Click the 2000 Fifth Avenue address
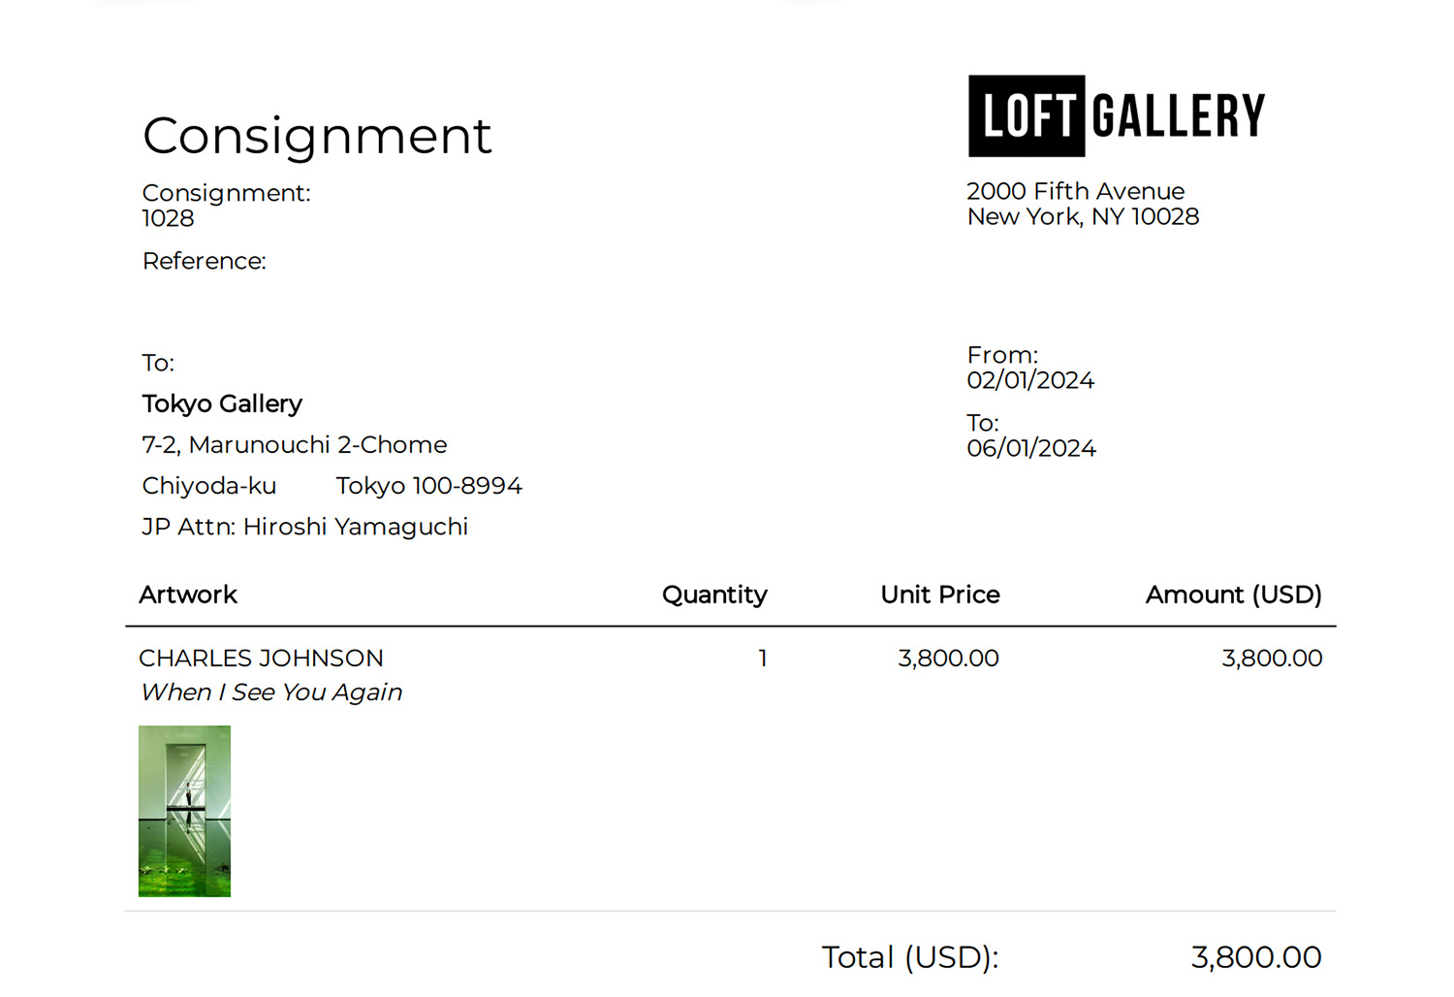 click(1075, 191)
